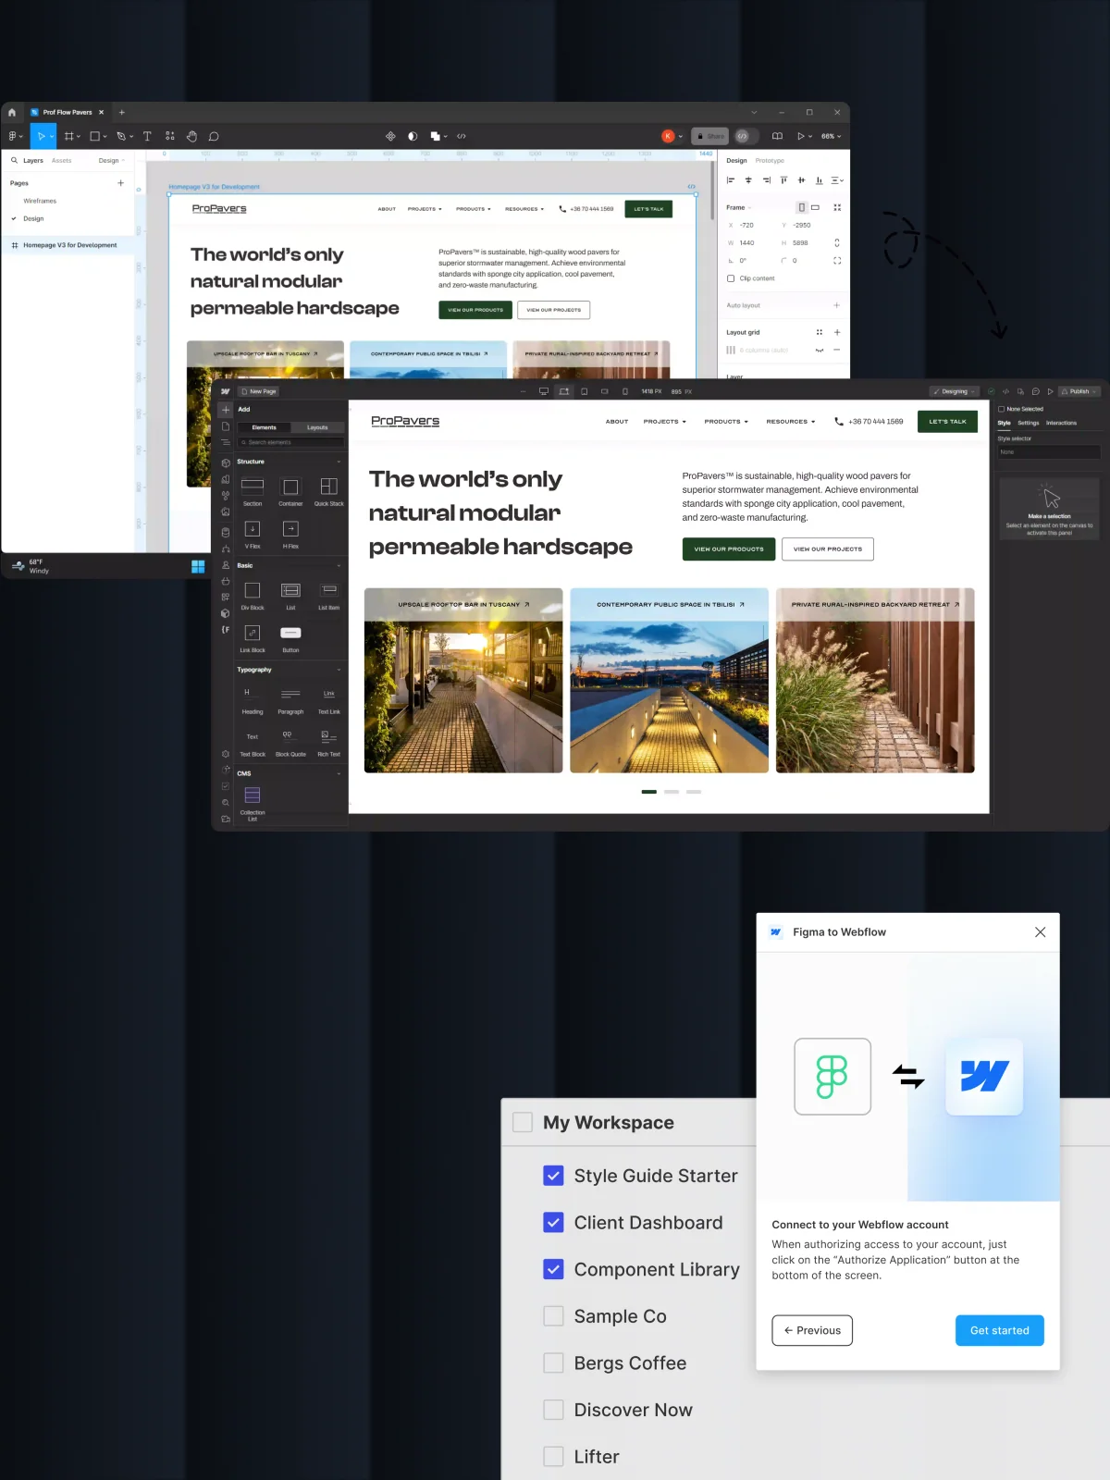This screenshot has width=1110, height=1480.
Task: Collapse the CMS section in Webflow
Action: 339,773
